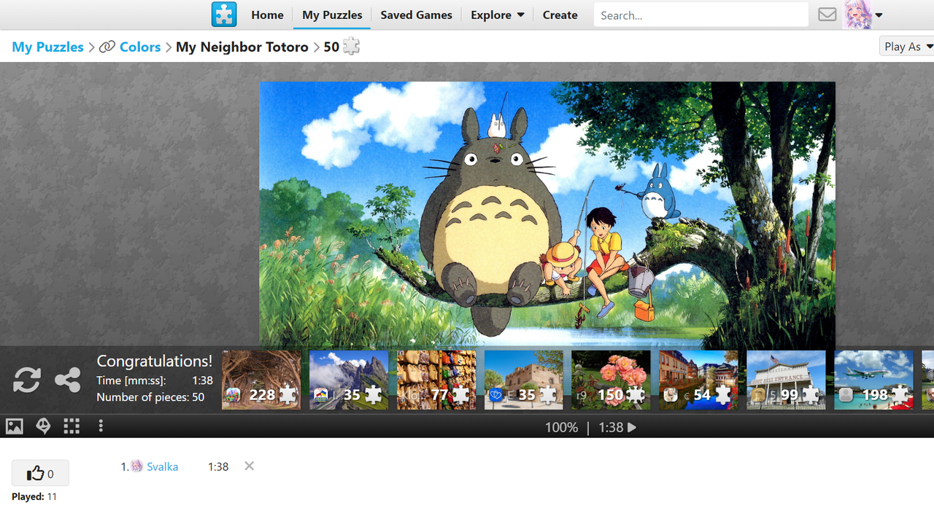The image size is (934, 516).
Task: Click the puzzle piece icon next to 50
Action: (352, 47)
